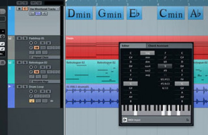
Task: Solo the Retrologue 02 track
Action: tap(25, 63)
